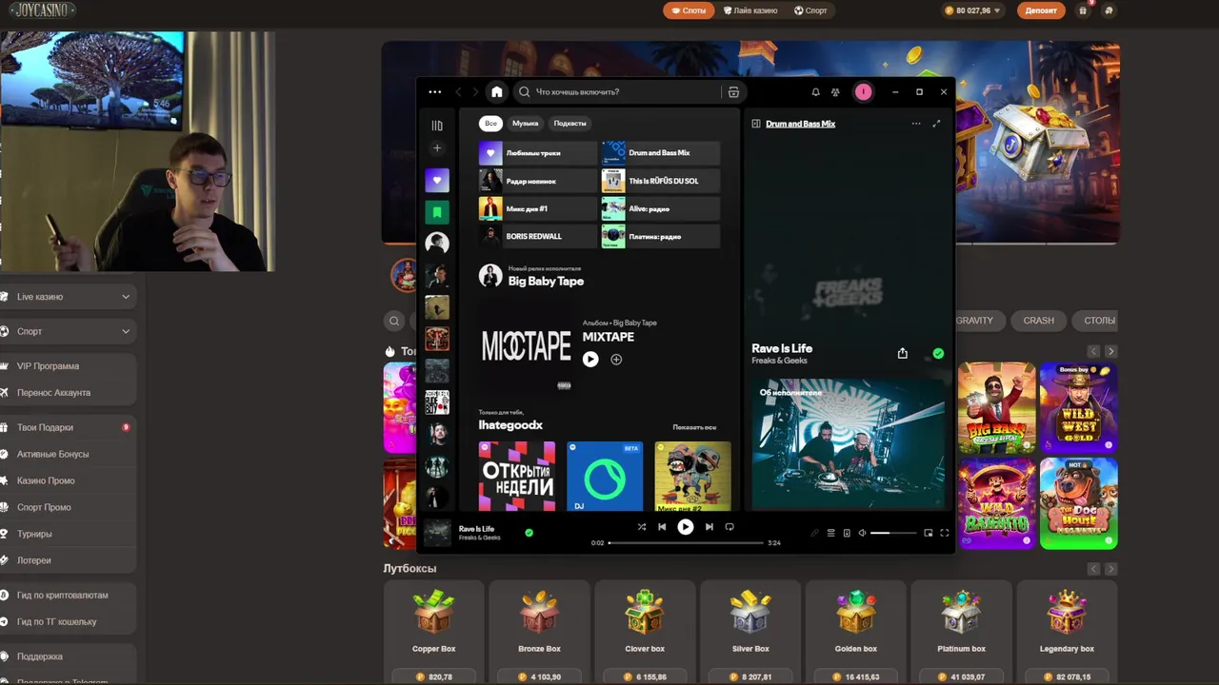Skip to the next track
Viewport: 1219px width, 685px height.
click(709, 527)
